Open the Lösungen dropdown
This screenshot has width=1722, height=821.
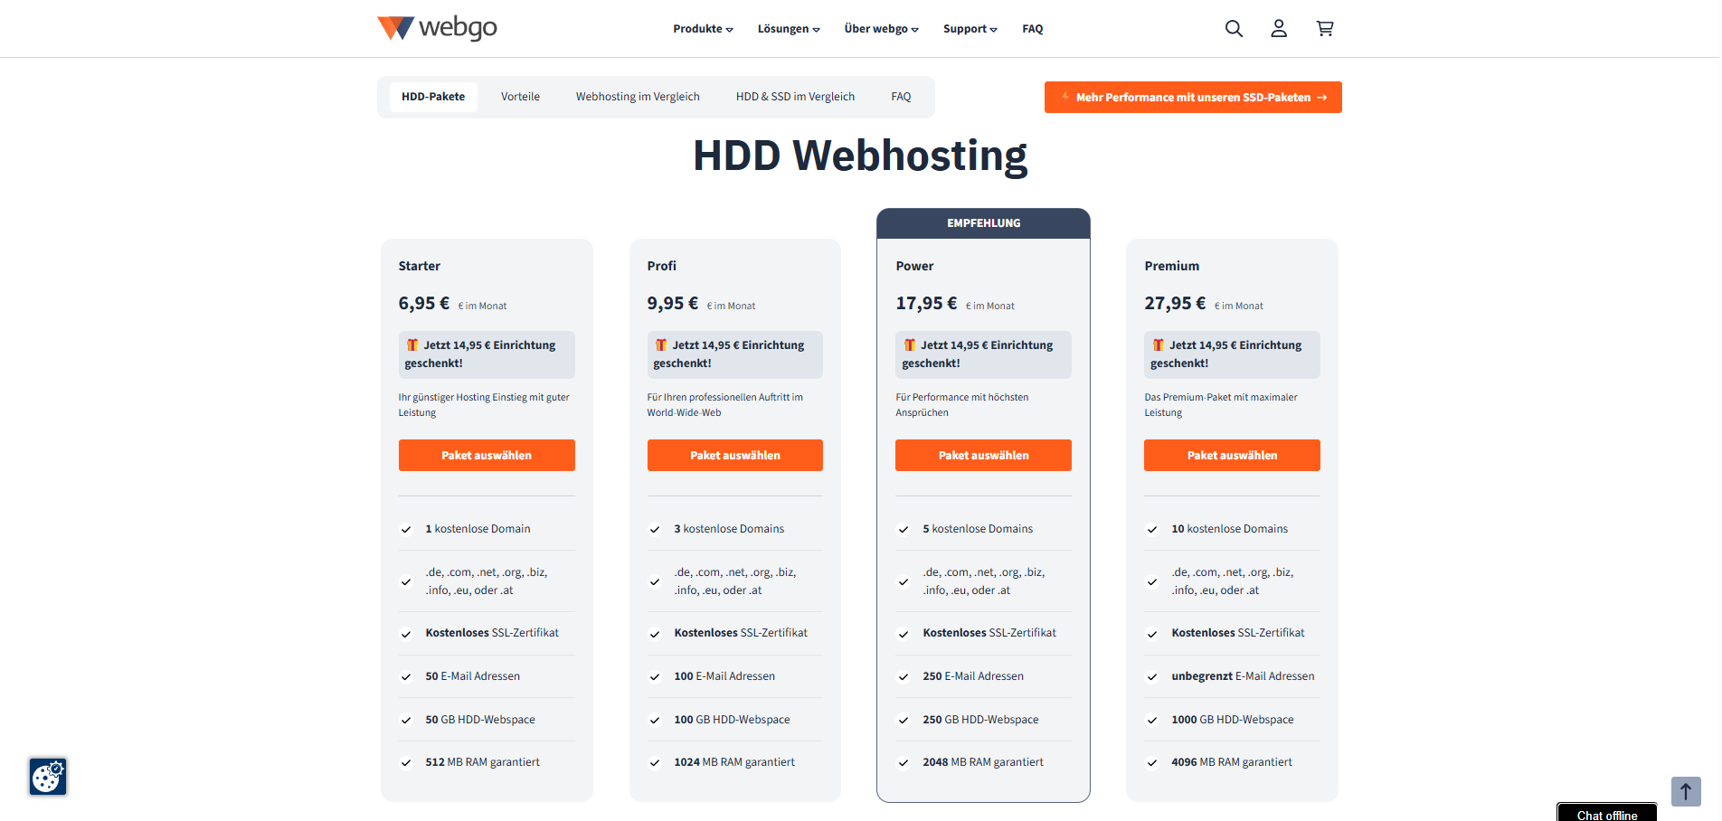[788, 28]
